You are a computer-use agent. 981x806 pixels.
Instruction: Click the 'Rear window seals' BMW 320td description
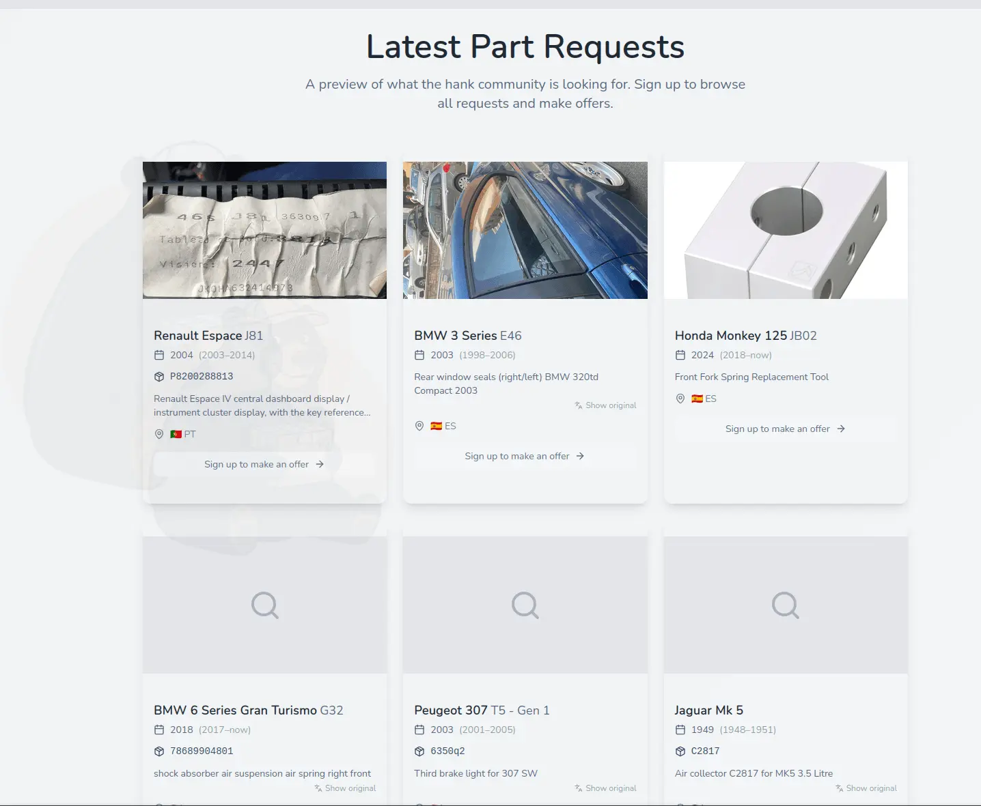(506, 384)
